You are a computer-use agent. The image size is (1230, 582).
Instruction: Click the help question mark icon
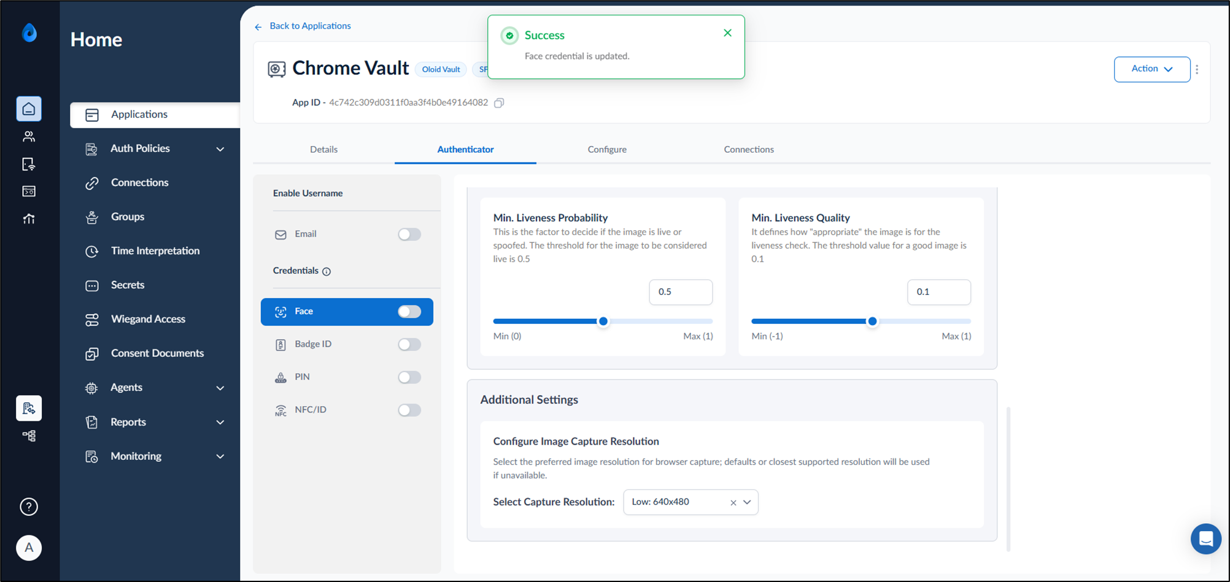click(29, 507)
